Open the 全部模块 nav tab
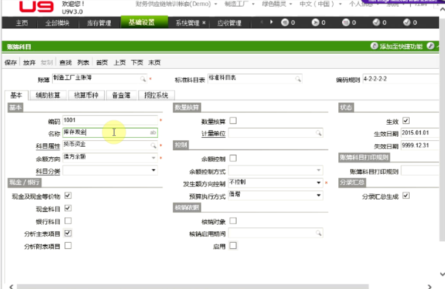 pyautogui.click(x=57, y=23)
